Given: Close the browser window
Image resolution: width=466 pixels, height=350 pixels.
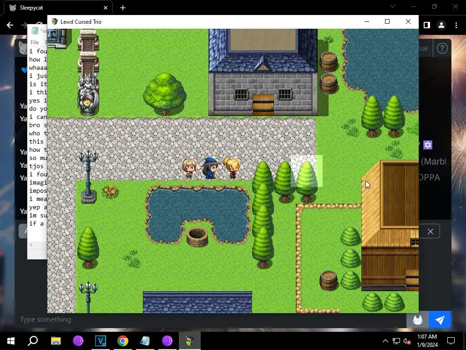Looking at the screenshot, I should [x=455, y=6].
